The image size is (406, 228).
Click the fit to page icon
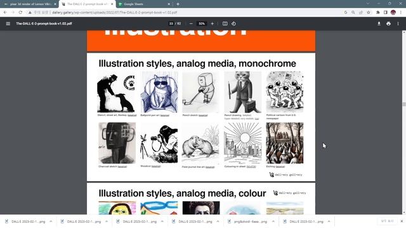(225, 23)
